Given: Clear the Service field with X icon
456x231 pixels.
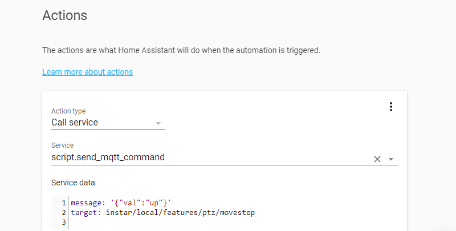Looking at the screenshot, I should 377,159.
